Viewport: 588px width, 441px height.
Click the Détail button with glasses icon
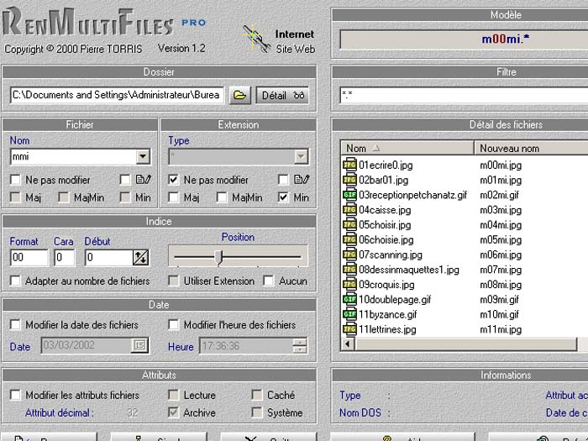point(283,95)
